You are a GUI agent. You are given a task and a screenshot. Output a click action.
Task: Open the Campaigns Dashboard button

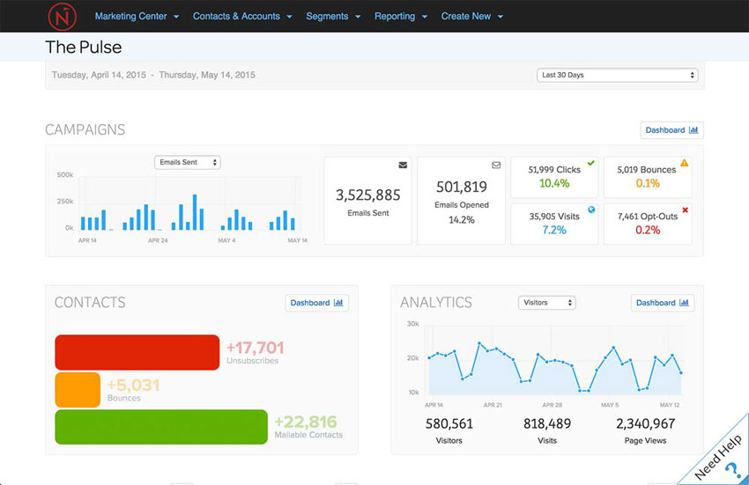tap(671, 130)
